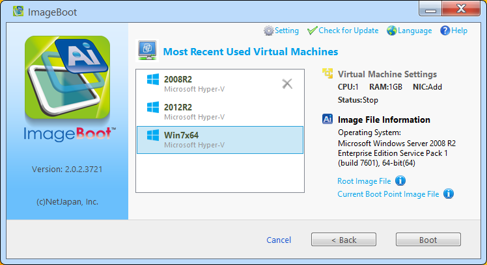Open Current Boot Point Image File link

pyautogui.click(x=388, y=194)
